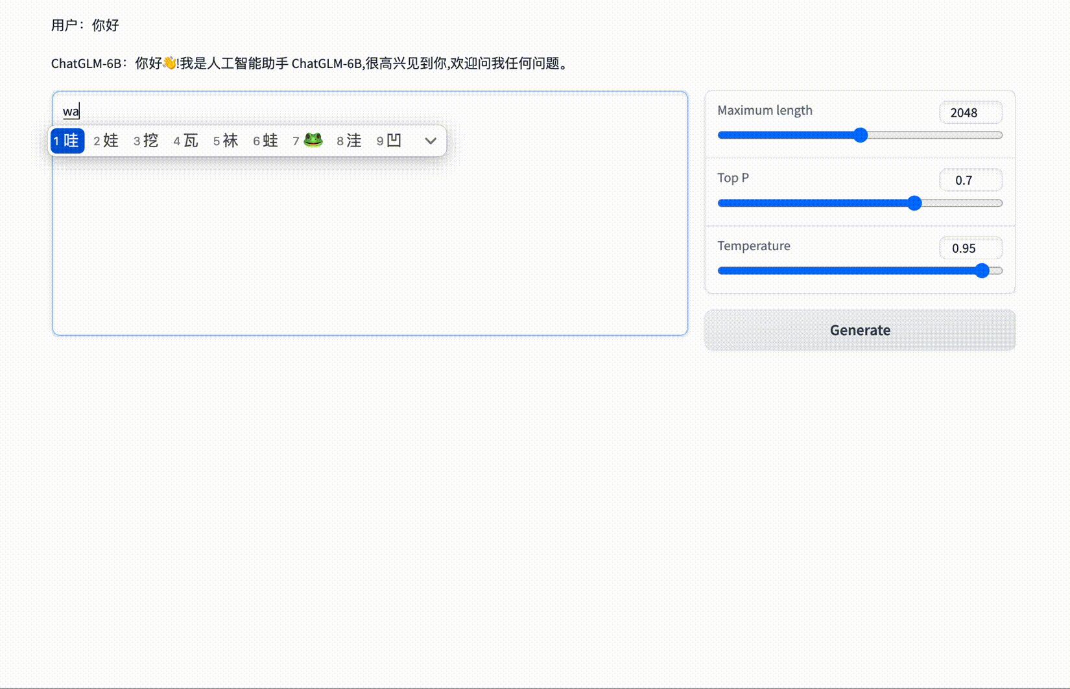Click inside the chat input text area

tap(370, 259)
